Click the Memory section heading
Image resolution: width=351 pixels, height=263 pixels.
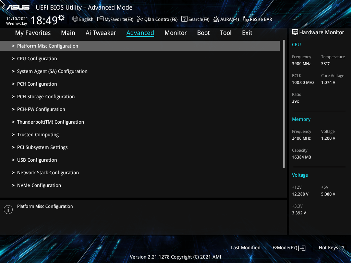coord(301,119)
